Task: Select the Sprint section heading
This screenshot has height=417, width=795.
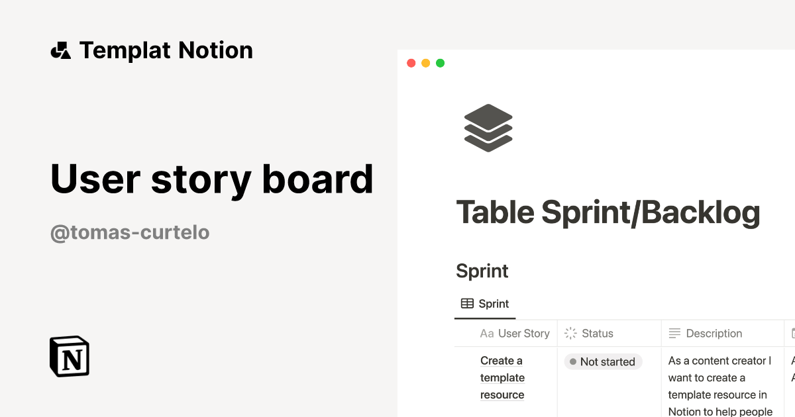Action: 482,271
